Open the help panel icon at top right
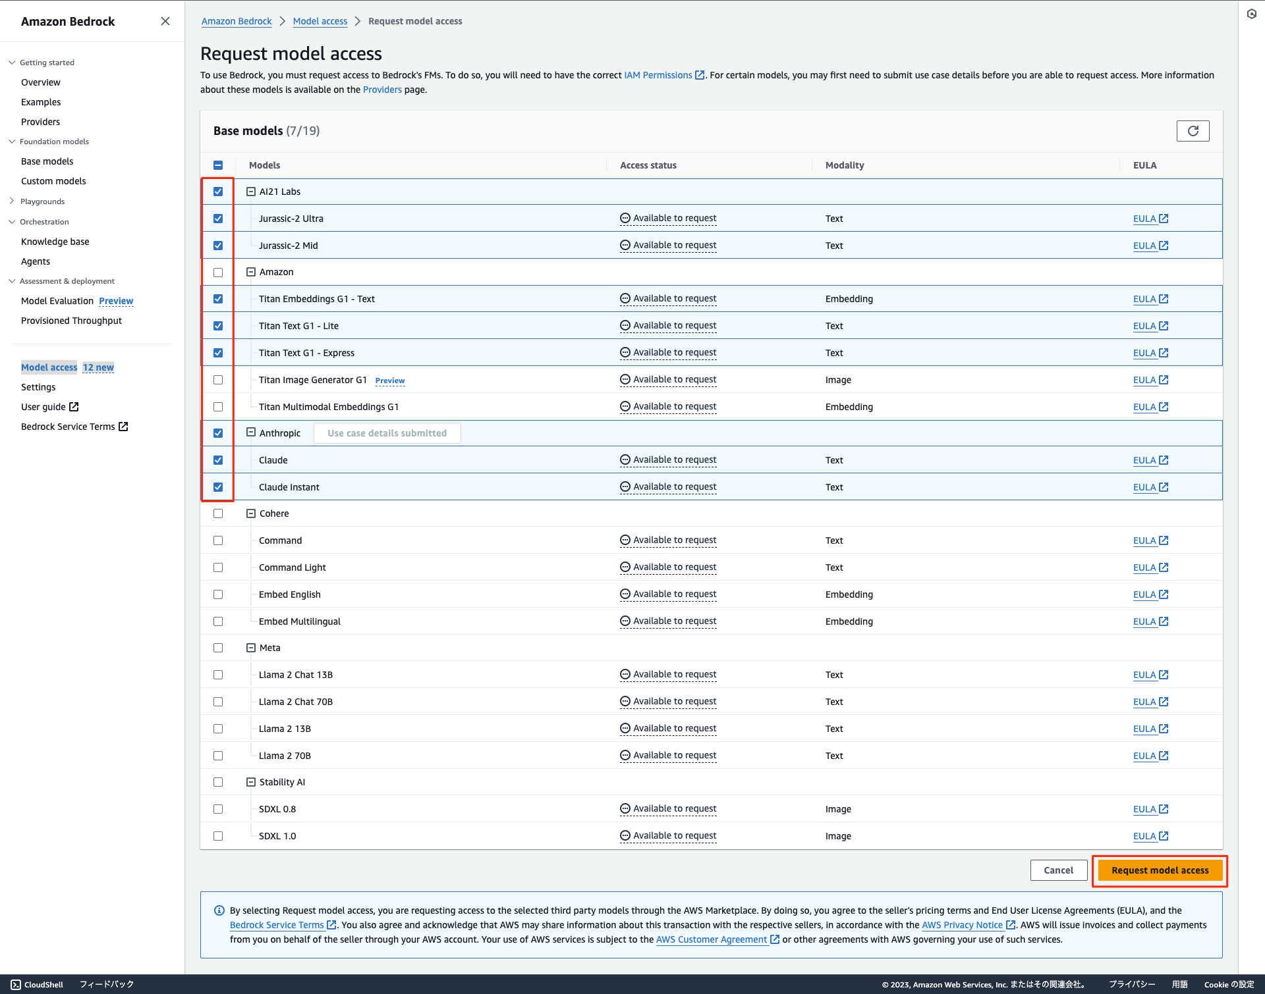The image size is (1265, 994). 1252,14
